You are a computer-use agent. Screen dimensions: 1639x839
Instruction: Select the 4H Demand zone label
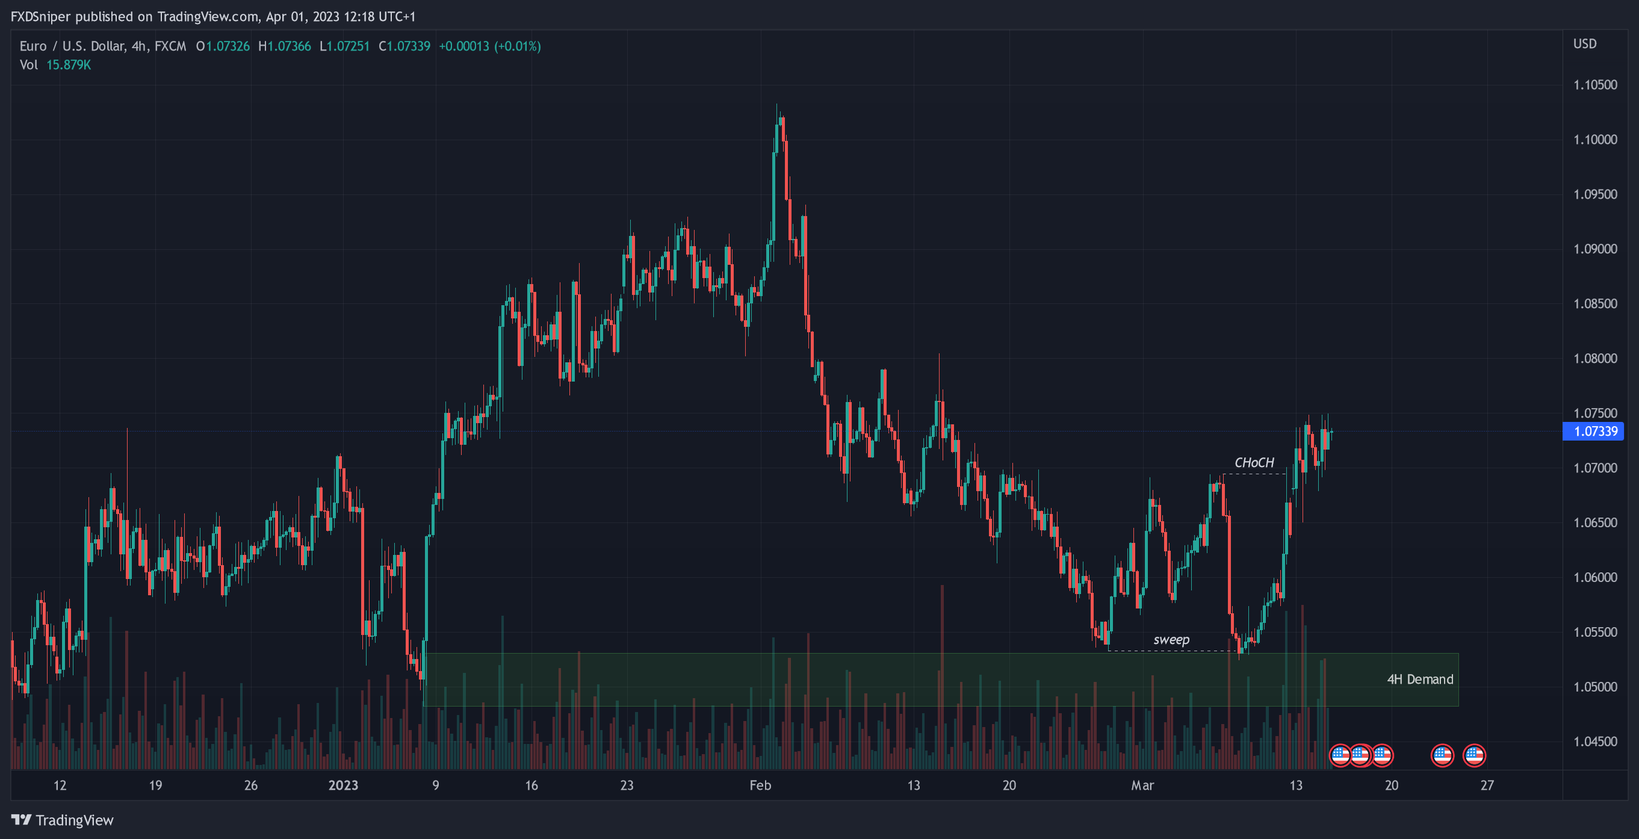click(x=1419, y=679)
